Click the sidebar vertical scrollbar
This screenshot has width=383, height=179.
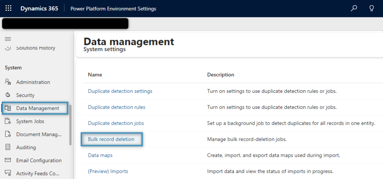(x=70, y=125)
